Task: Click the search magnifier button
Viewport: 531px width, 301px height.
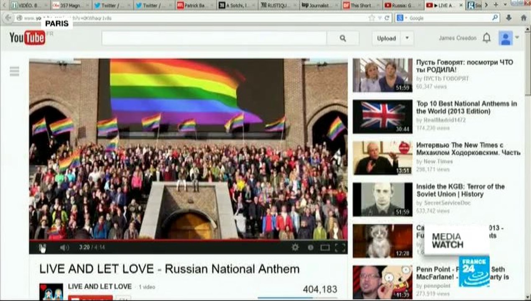Action: pos(343,38)
